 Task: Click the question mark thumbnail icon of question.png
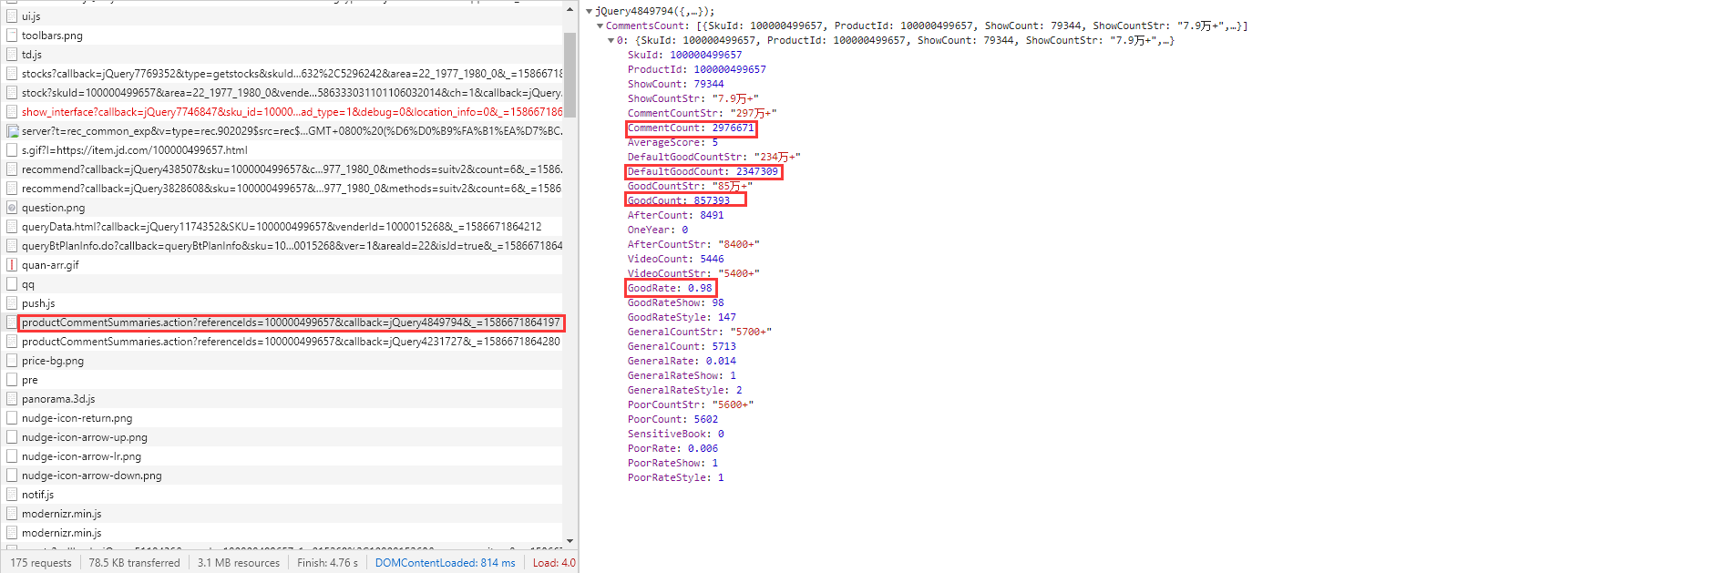(x=12, y=208)
